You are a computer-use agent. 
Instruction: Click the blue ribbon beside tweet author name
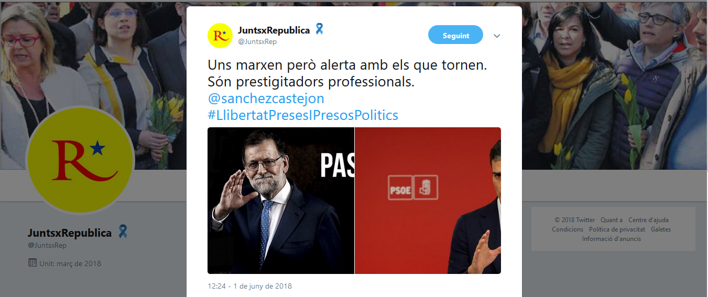319,29
